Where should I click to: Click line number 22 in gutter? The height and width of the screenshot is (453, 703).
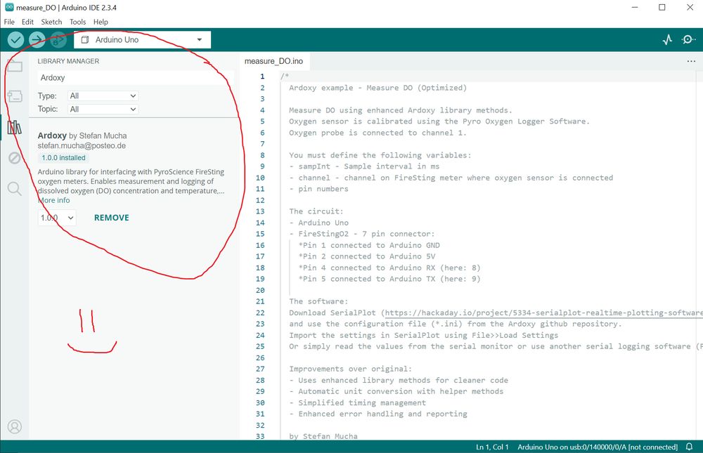[x=260, y=313]
